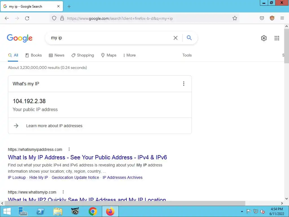Open options menu on What's my IP card
Image resolution: width=289 pixels, height=217 pixels.
pos(183,84)
